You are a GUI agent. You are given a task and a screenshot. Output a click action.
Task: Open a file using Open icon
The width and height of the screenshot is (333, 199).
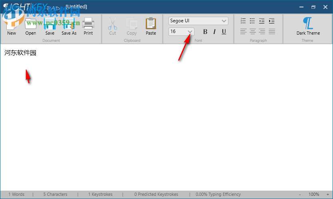(x=31, y=26)
